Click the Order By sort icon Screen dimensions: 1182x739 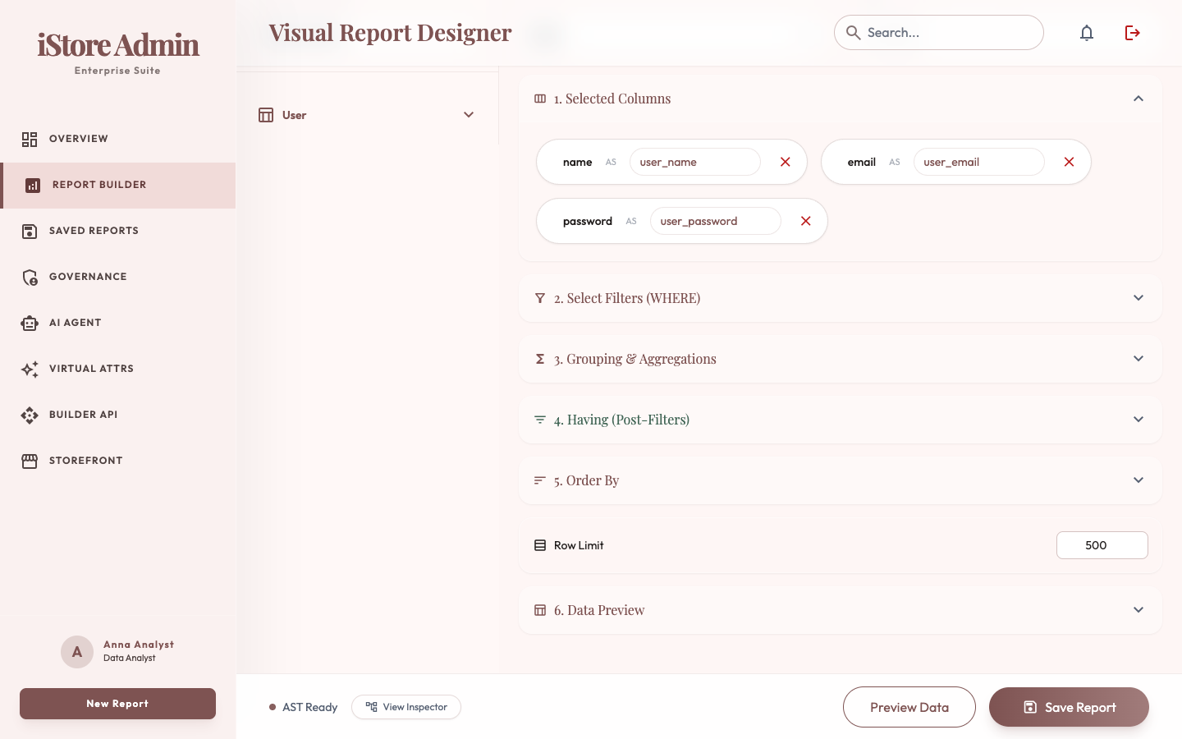(x=540, y=480)
